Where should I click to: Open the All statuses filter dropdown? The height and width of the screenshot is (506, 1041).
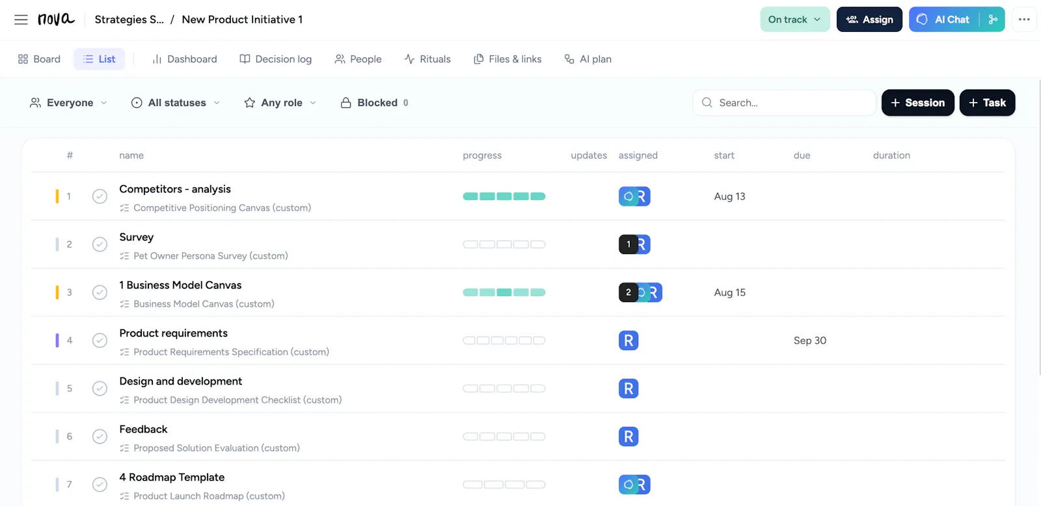(176, 103)
